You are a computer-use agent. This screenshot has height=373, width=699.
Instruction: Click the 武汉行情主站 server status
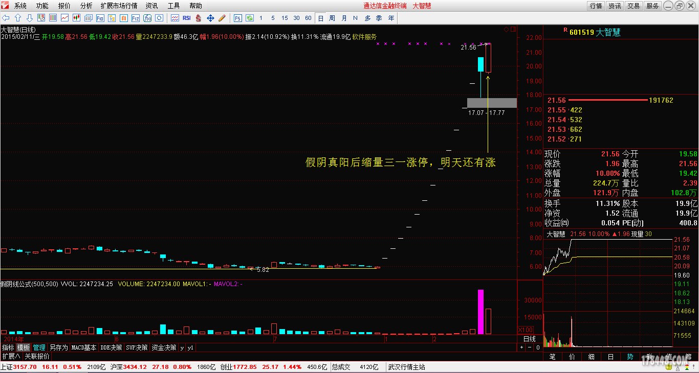(x=406, y=367)
